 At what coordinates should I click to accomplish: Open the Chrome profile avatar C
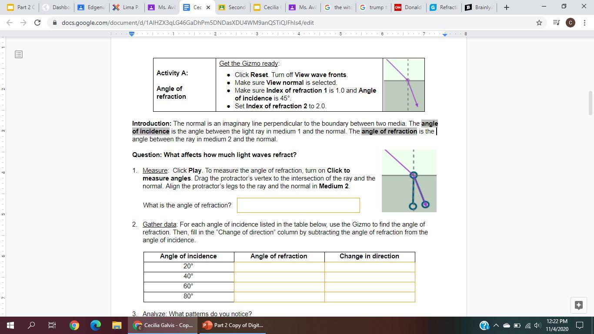pos(571,23)
